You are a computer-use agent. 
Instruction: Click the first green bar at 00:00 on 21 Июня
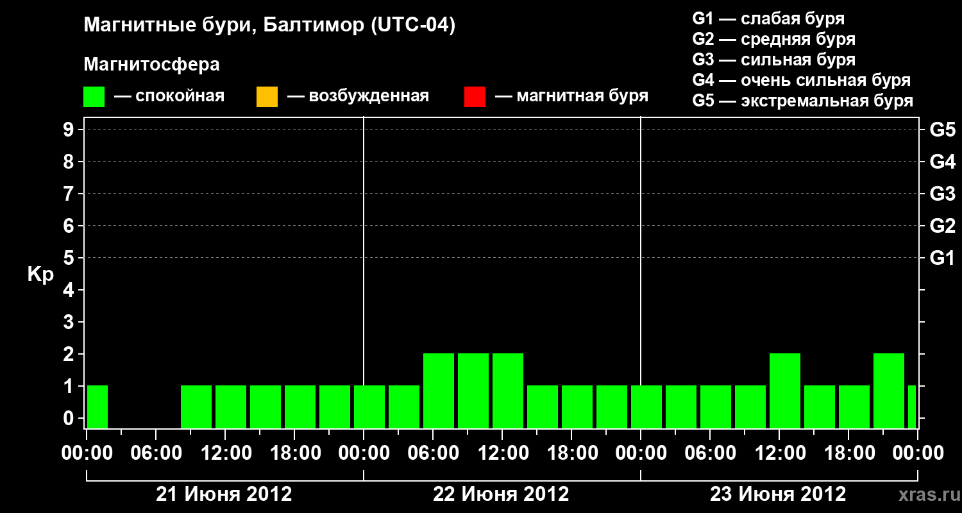[x=97, y=407]
